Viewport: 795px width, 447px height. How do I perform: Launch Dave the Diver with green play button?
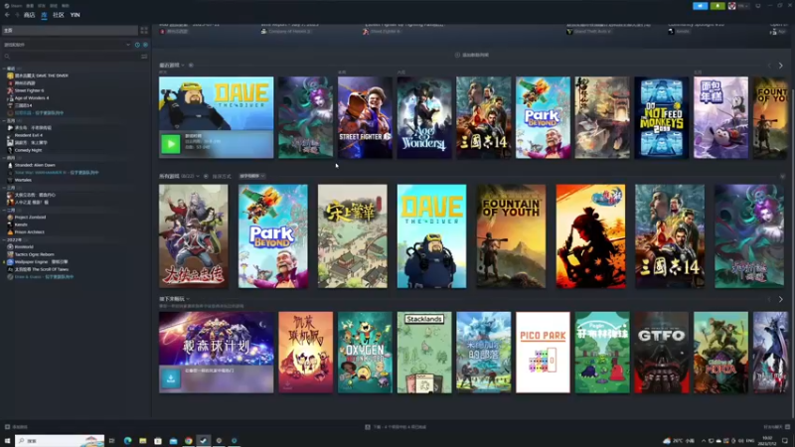(x=171, y=144)
